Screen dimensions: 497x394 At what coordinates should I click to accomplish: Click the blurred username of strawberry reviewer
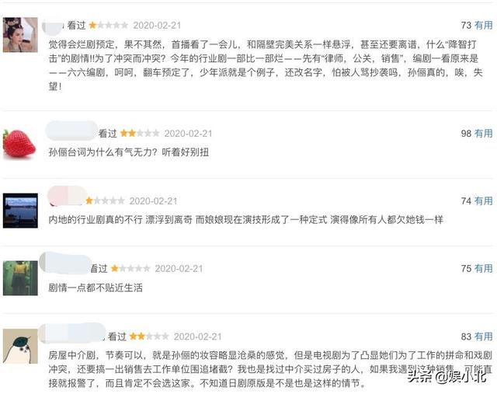[x=71, y=131]
